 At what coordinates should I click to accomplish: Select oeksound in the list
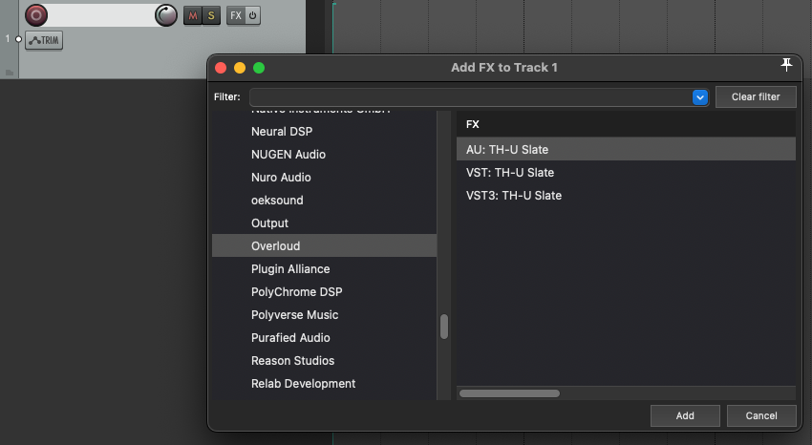[324, 201]
